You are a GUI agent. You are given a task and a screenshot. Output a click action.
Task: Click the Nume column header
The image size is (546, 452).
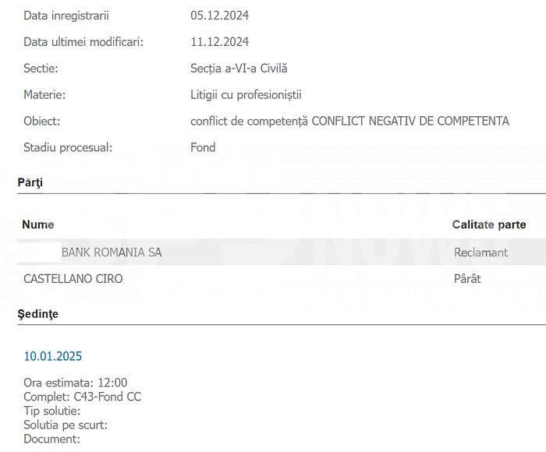[x=38, y=224]
